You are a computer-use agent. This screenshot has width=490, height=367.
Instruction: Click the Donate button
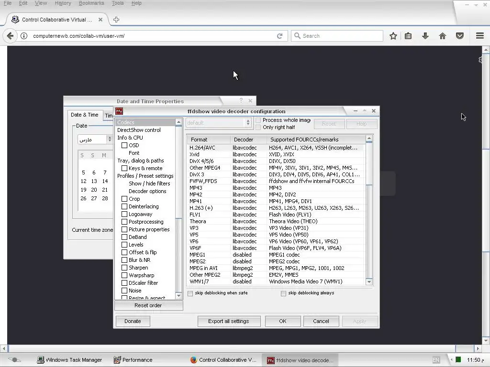tap(133, 321)
